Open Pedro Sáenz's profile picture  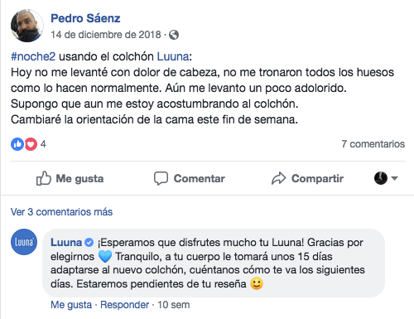27,26
